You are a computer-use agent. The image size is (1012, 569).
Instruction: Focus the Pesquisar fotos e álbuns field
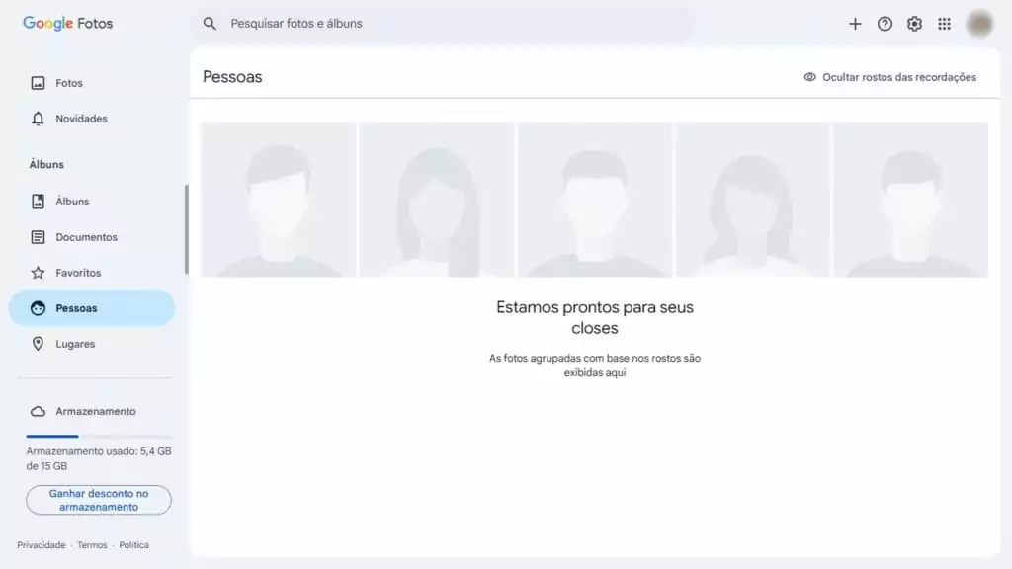coord(444,24)
